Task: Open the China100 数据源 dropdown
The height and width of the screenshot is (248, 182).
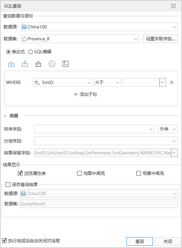Action: [99, 27]
